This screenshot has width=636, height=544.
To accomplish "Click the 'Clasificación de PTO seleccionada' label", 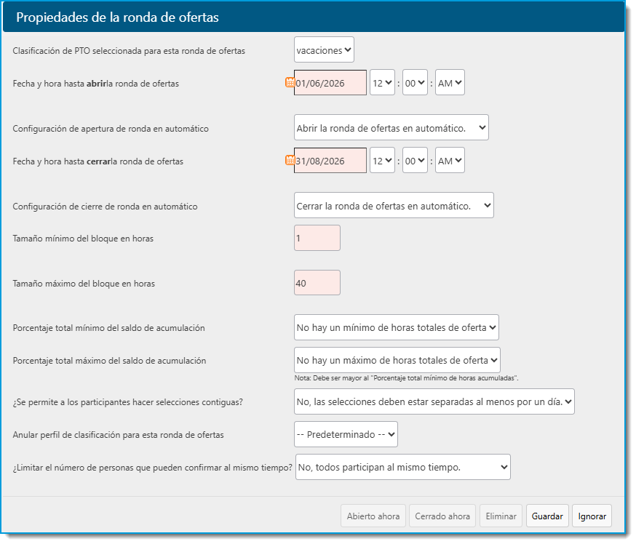I will pos(129,51).
